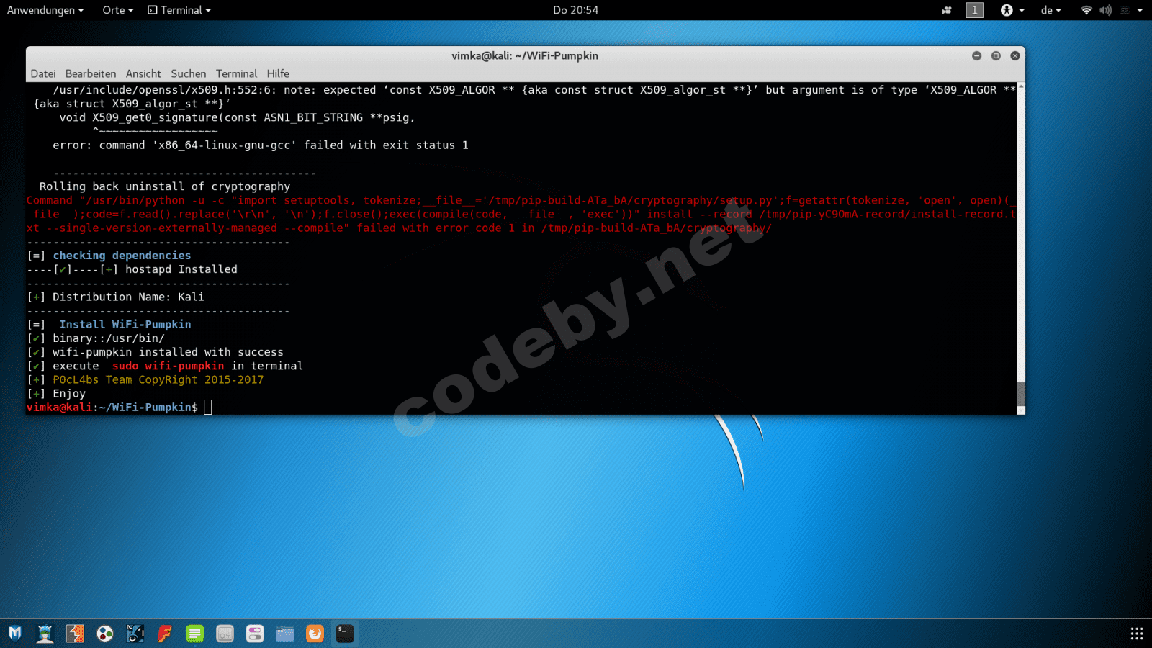Open the Hilfe menu
1152x648 pixels.
[278, 73]
